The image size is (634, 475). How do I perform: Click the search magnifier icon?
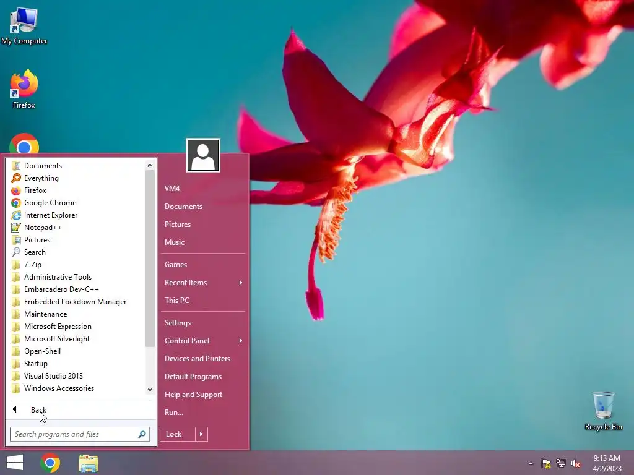[142, 434]
